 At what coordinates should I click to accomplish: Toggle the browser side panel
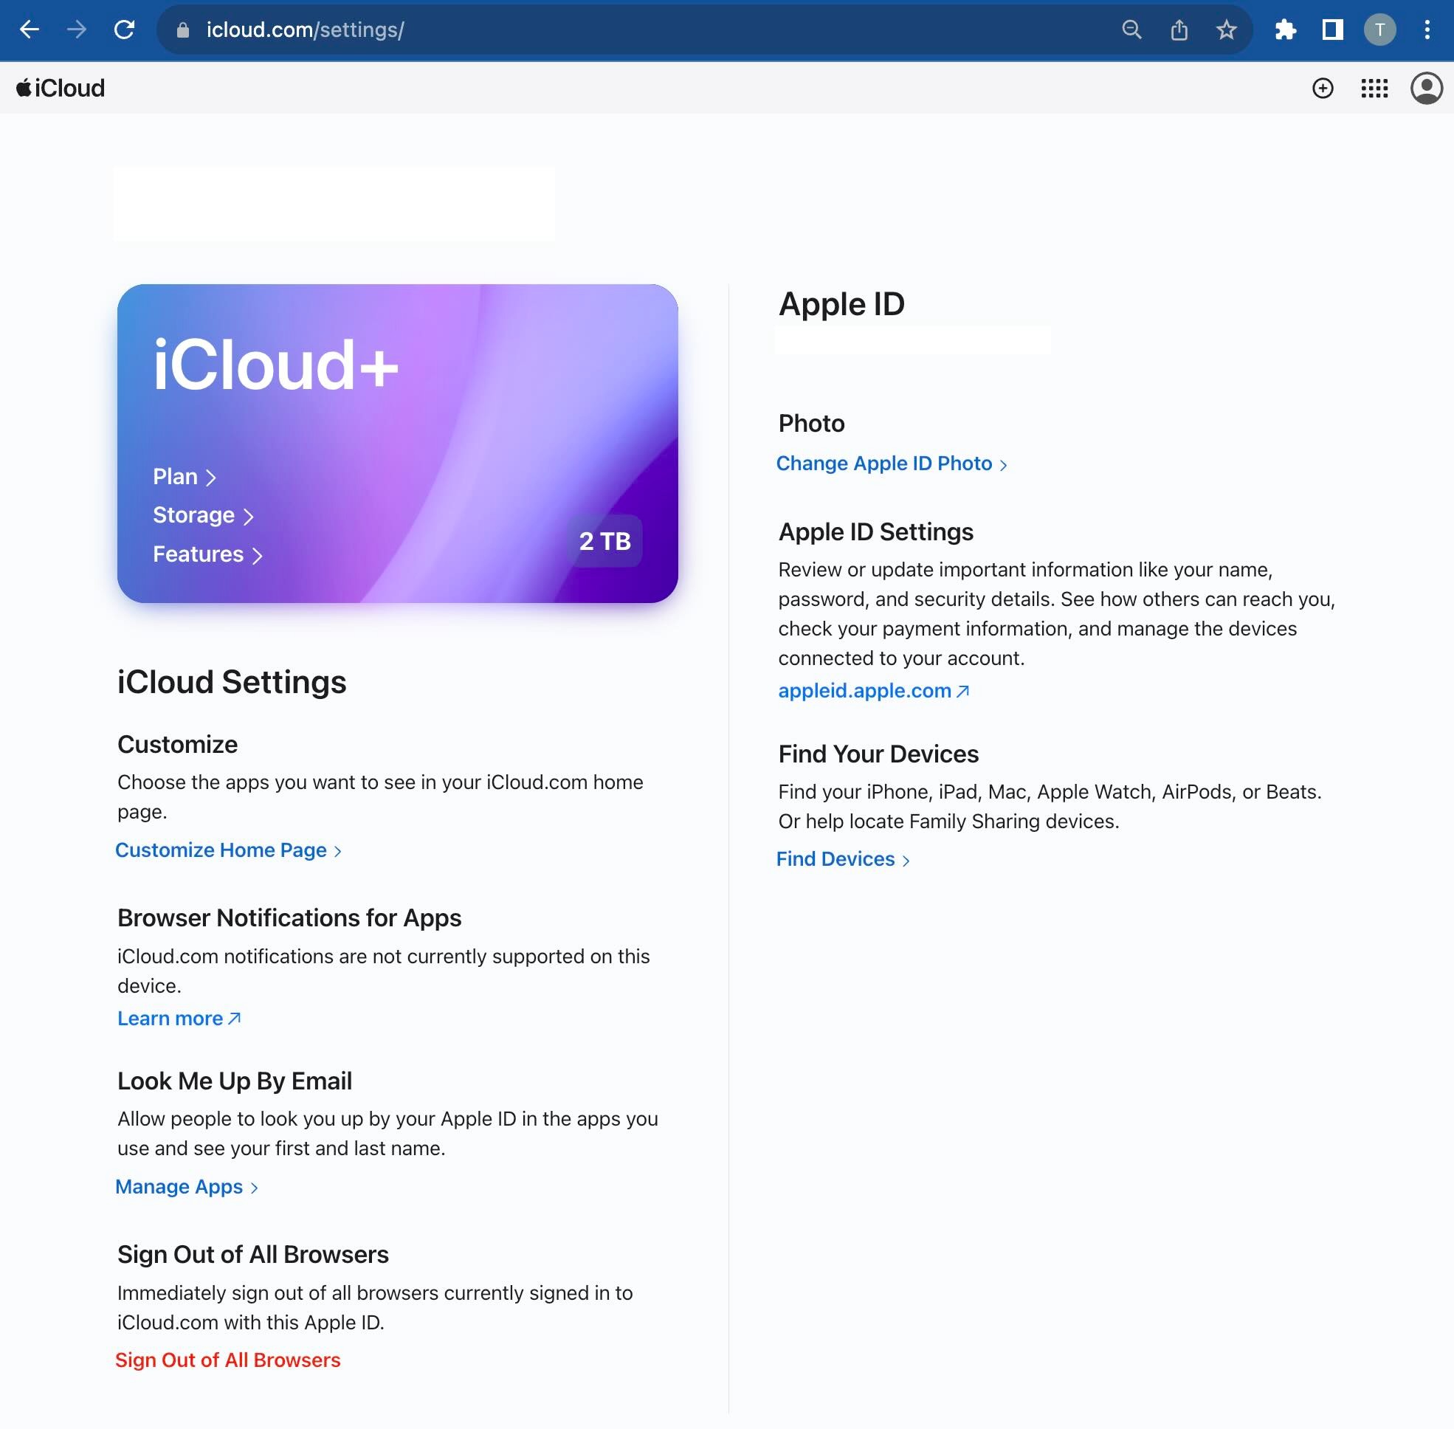(x=1332, y=30)
